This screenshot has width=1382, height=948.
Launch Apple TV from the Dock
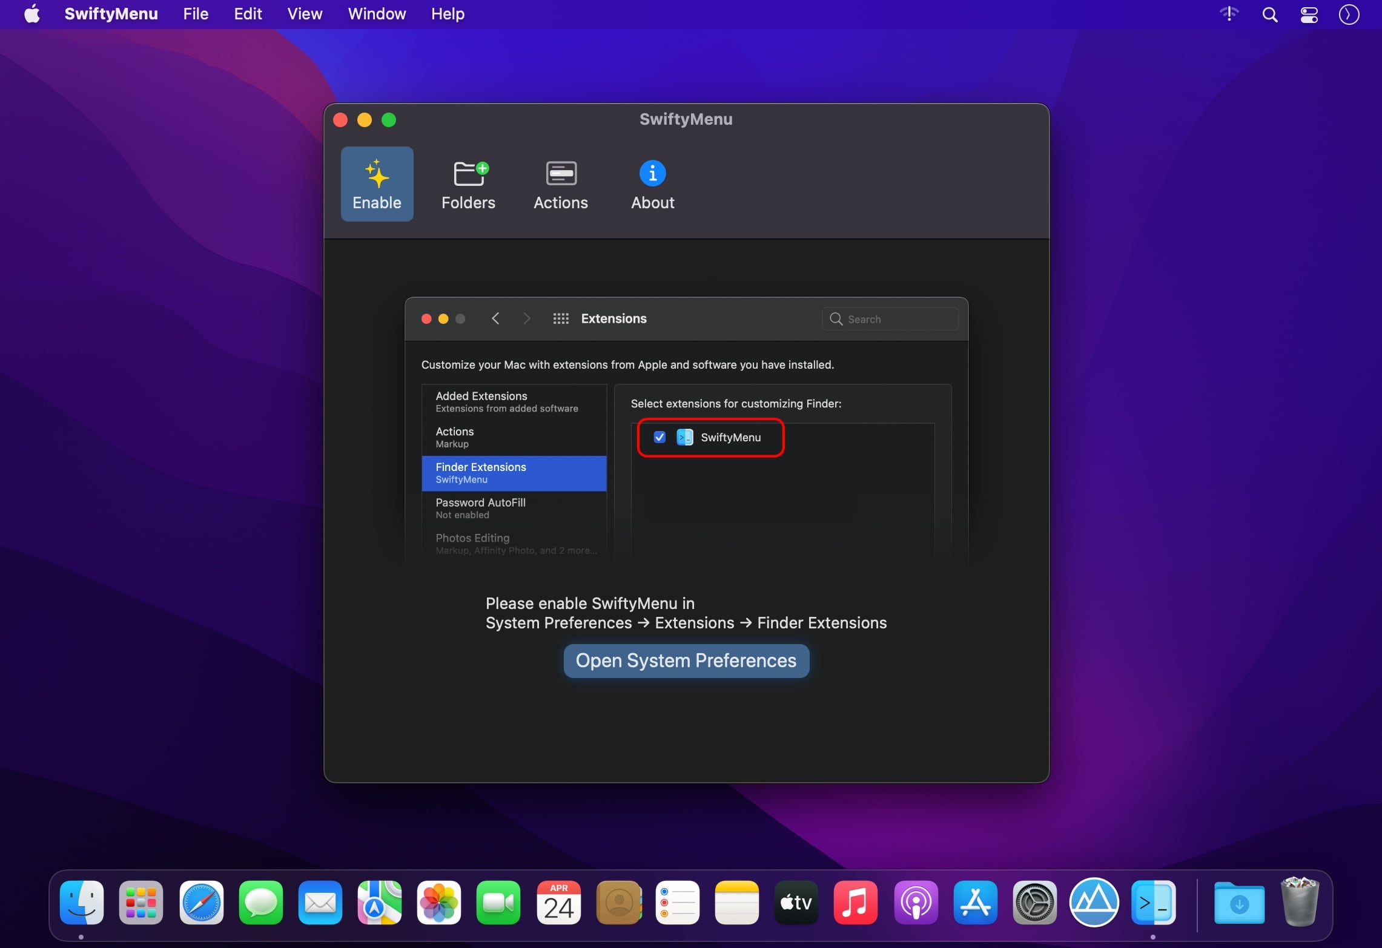(796, 903)
